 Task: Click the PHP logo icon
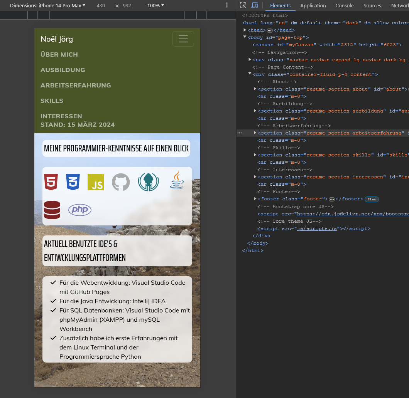(x=80, y=210)
